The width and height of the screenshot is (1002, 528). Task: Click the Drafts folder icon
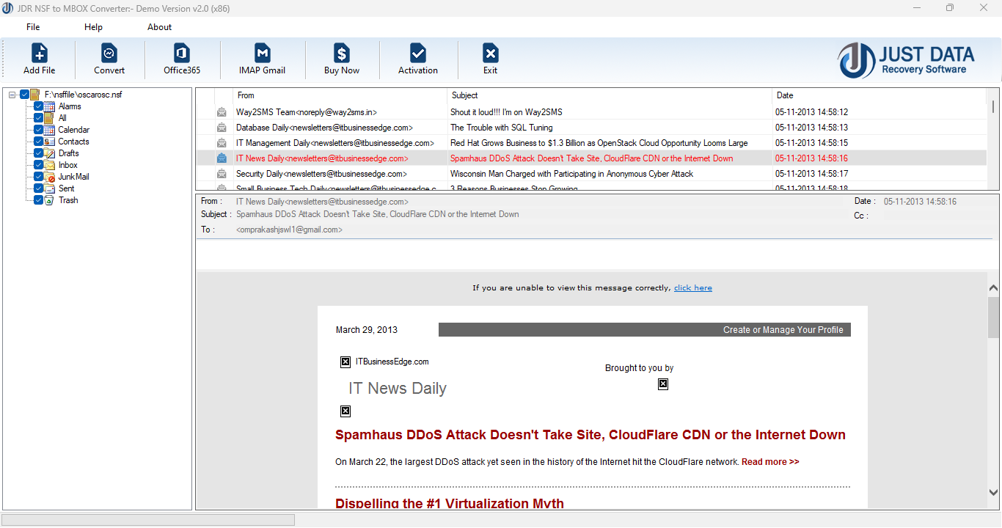[x=50, y=153]
